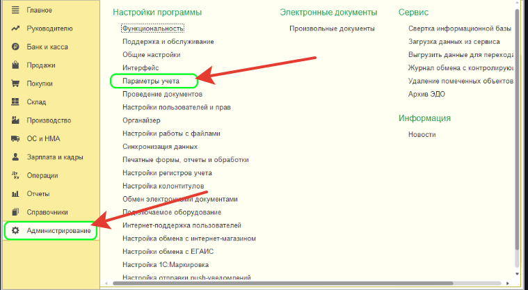Image resolution: width=528 pixels, height=290 pixels.
Task: Click the Руководителю chart line icon
Action: [15, 29]
